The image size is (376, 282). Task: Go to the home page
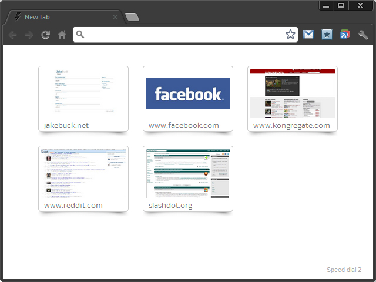tap(62, 35)
